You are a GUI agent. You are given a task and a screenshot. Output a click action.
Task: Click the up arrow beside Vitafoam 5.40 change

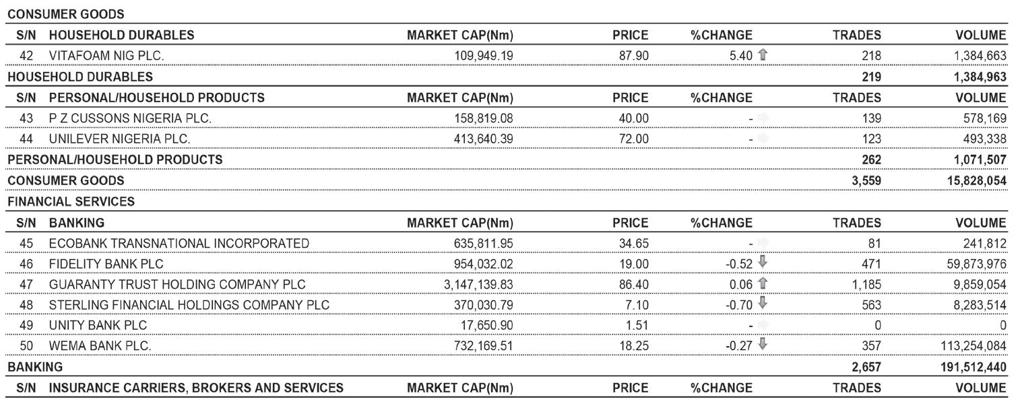(763, 55)
